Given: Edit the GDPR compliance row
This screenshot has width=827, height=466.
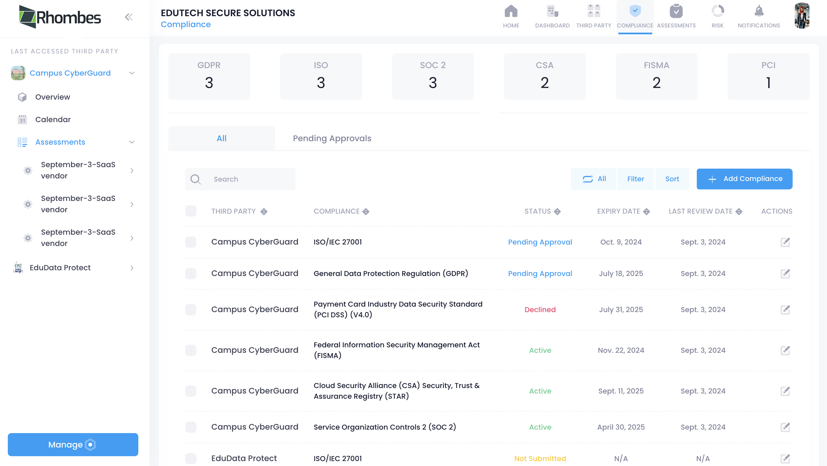Looking at the screenshot, I should (x=785, y=273).
